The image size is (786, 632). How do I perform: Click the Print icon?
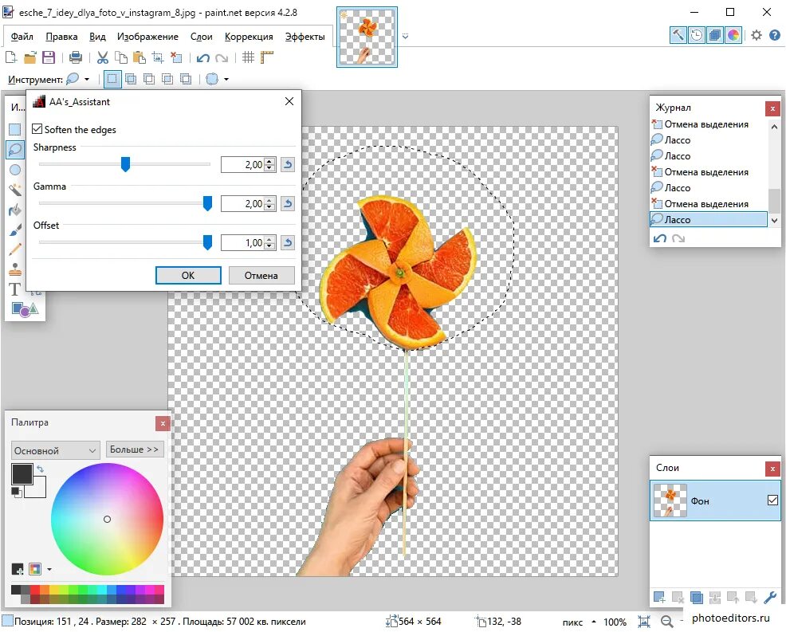click(76, 57)
